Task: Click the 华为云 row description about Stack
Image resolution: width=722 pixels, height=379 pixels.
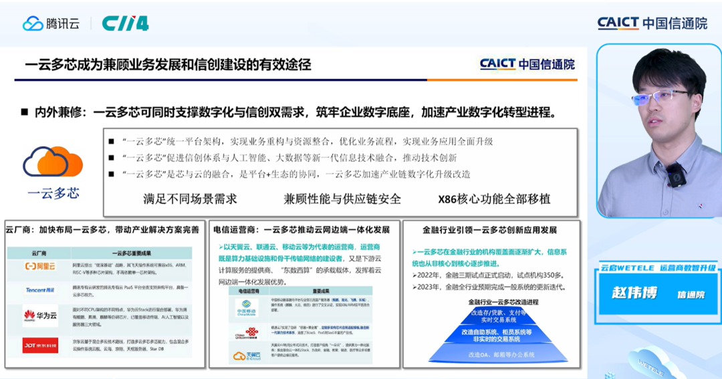Action: (130, 317)
